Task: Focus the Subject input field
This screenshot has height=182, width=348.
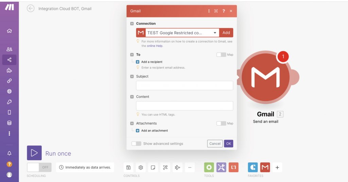Action: pos(185,85)
